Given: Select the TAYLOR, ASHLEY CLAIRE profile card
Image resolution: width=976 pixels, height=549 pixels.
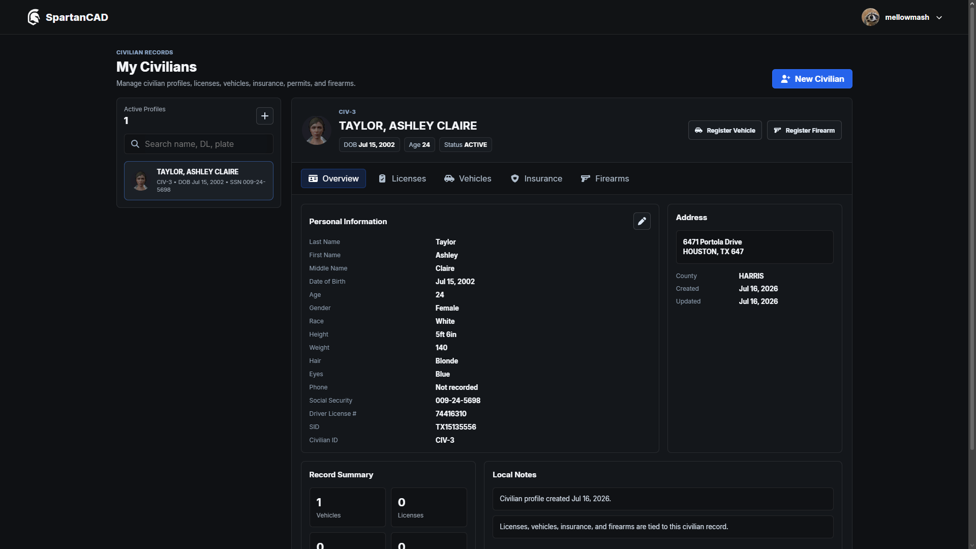Looking at the screenshot, I should 199,180.
